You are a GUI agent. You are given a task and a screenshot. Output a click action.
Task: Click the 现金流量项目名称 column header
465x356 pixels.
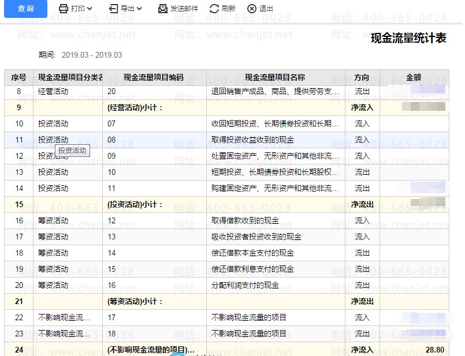pyautogui.click(x=275, y=77)
